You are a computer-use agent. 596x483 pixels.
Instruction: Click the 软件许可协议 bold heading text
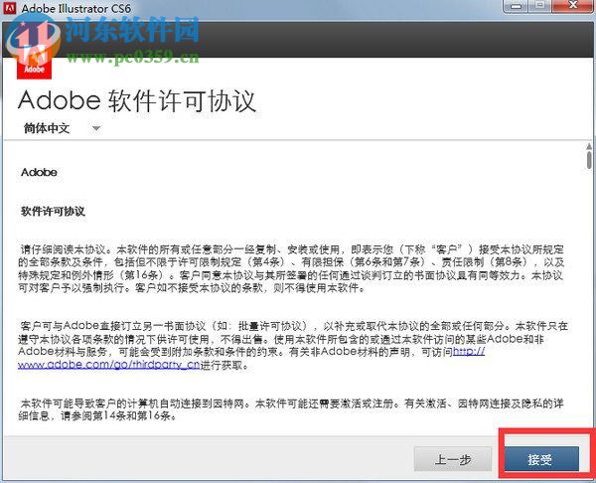coord(53,212)
